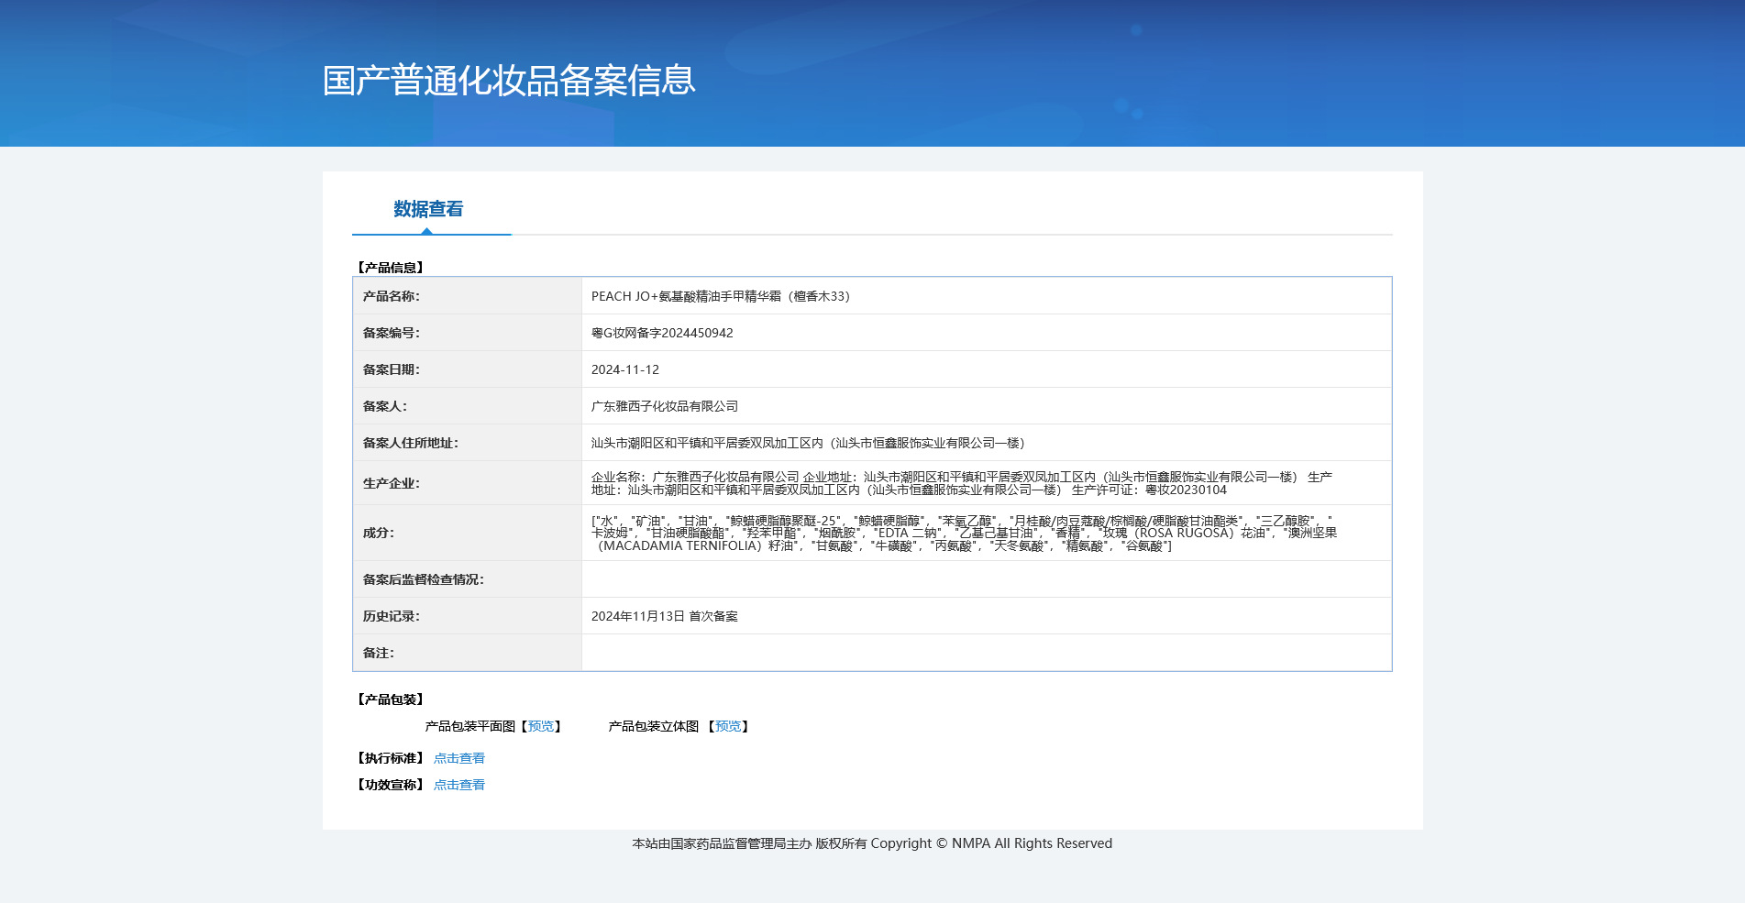Click the filing date 2024-11-12
Image resolution: width=1745 pixels, height=903 pixels.
click(x=624, y=369)
